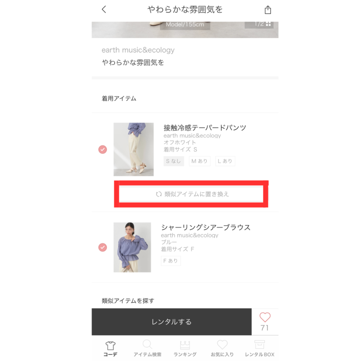This screenshot has height=361, width=361.
Task: Uncheck the シャーリングシアーブラウス item checkmark
Action: tap(103, 247)
